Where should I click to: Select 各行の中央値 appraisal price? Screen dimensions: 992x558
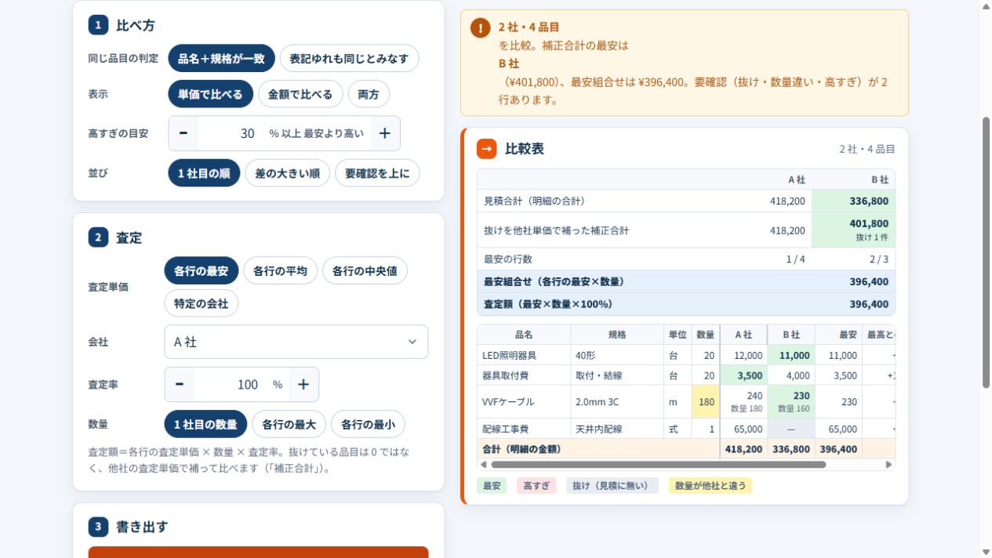[365, 270]
